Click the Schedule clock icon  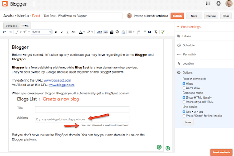pos(179,45)
